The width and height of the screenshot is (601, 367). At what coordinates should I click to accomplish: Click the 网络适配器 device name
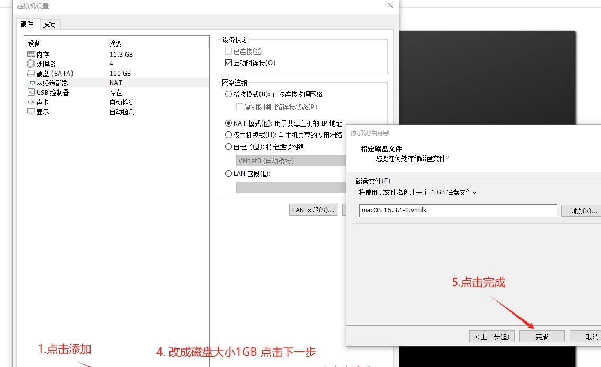[x=52, y=83]
